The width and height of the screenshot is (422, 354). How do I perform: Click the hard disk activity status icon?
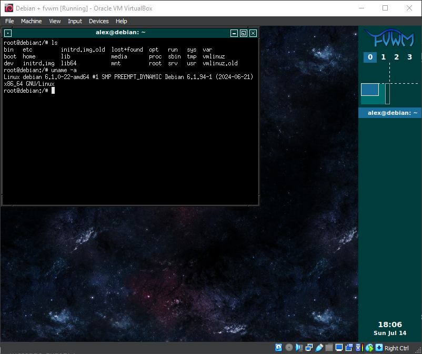pyautogui.click(x=278, y=348)
